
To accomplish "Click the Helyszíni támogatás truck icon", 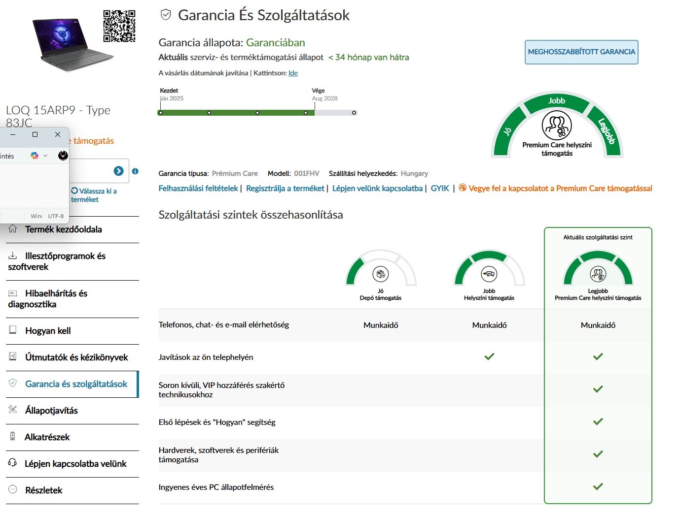I will pyautogui.click(x=489, y=274).
